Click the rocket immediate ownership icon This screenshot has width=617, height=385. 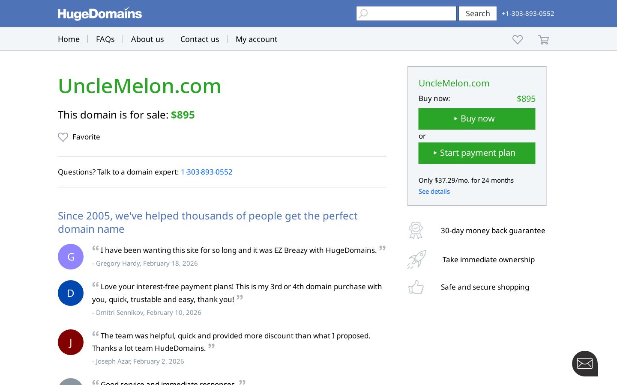coord(416,259)
